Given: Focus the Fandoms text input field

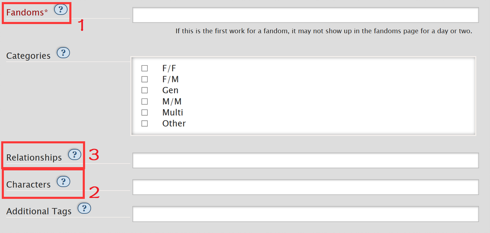Looking at the screenshot, I should click(x=305, y=15).
